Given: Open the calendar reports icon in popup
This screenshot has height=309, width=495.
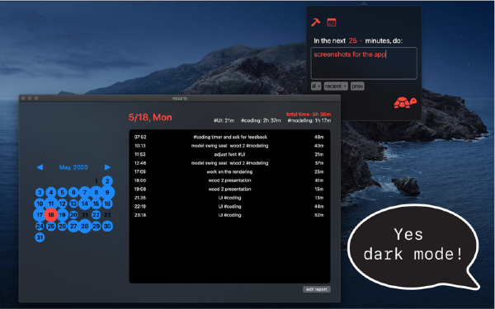Looking at the screenshot, I should tap(331, 22).
